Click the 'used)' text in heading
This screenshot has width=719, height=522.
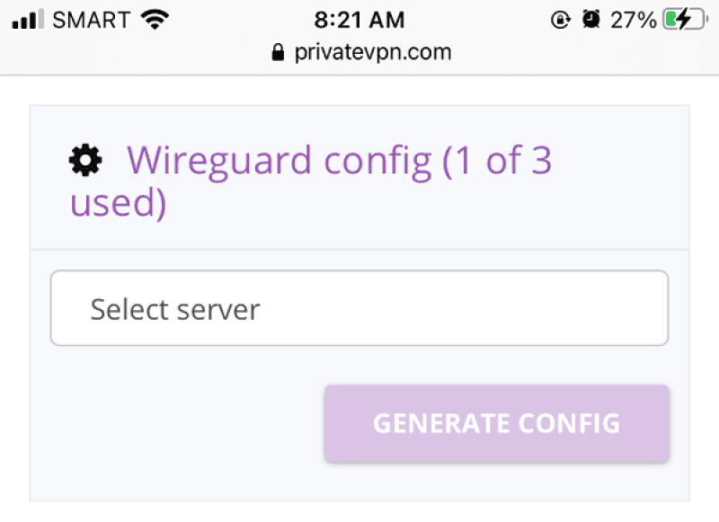(118, 203)
